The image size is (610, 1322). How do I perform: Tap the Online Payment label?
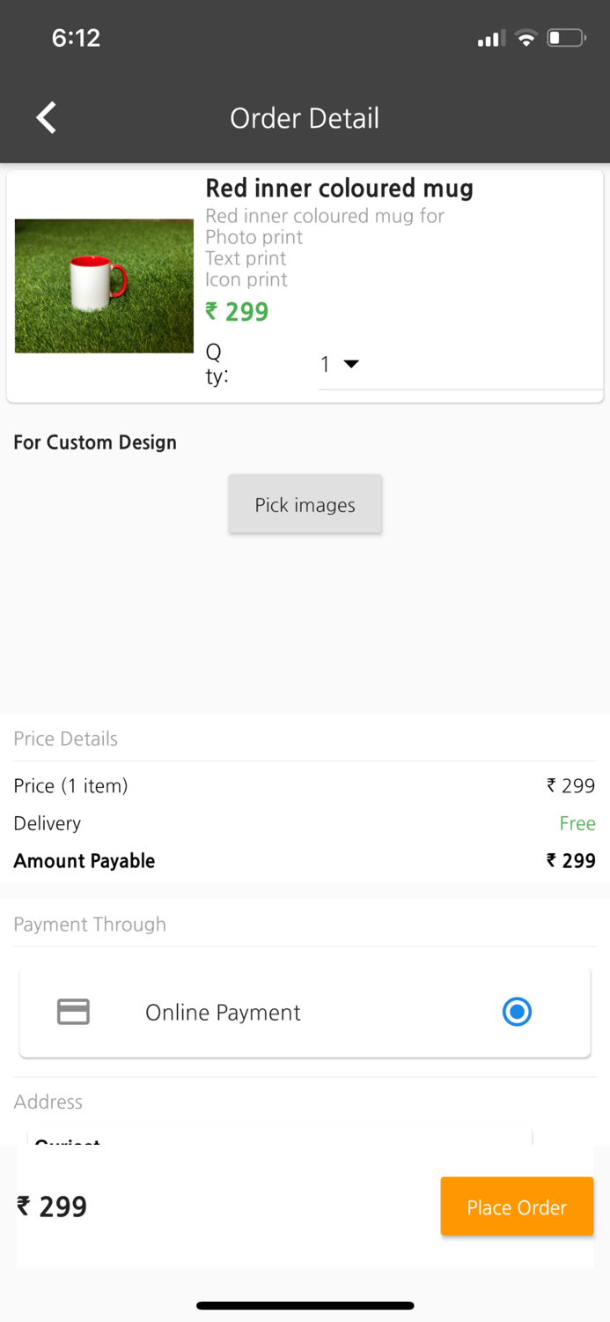pyautogui.click(x=223, y=1013)
